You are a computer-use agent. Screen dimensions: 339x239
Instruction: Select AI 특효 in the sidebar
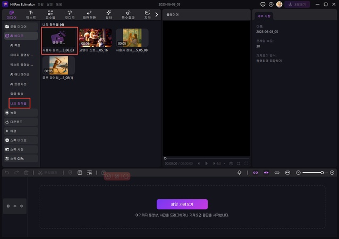click(x=15, y=45)
